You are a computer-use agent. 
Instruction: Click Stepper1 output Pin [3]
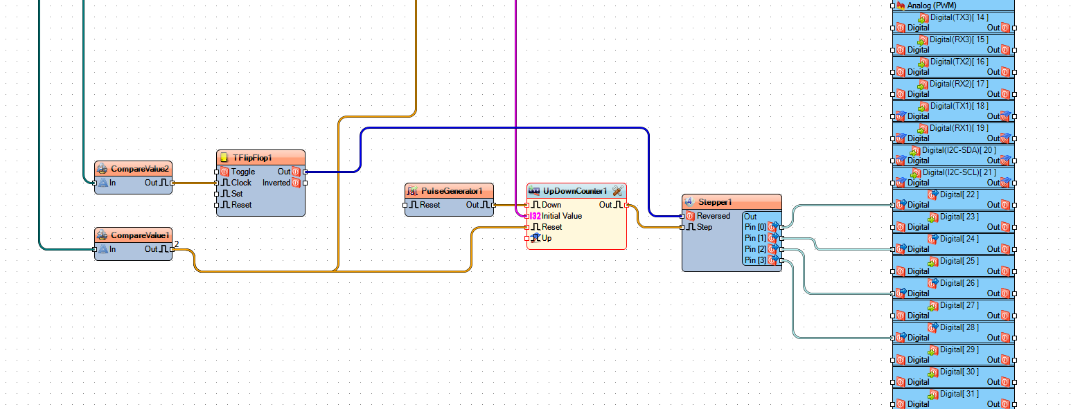[781, 260]
